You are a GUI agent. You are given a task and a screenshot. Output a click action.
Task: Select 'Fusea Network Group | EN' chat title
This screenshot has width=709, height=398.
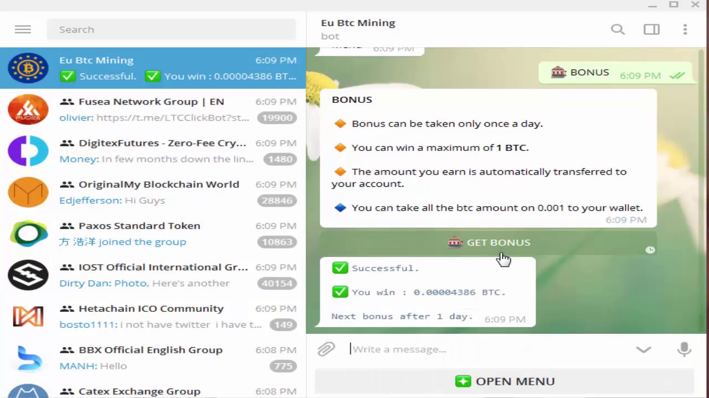(151, 102)
